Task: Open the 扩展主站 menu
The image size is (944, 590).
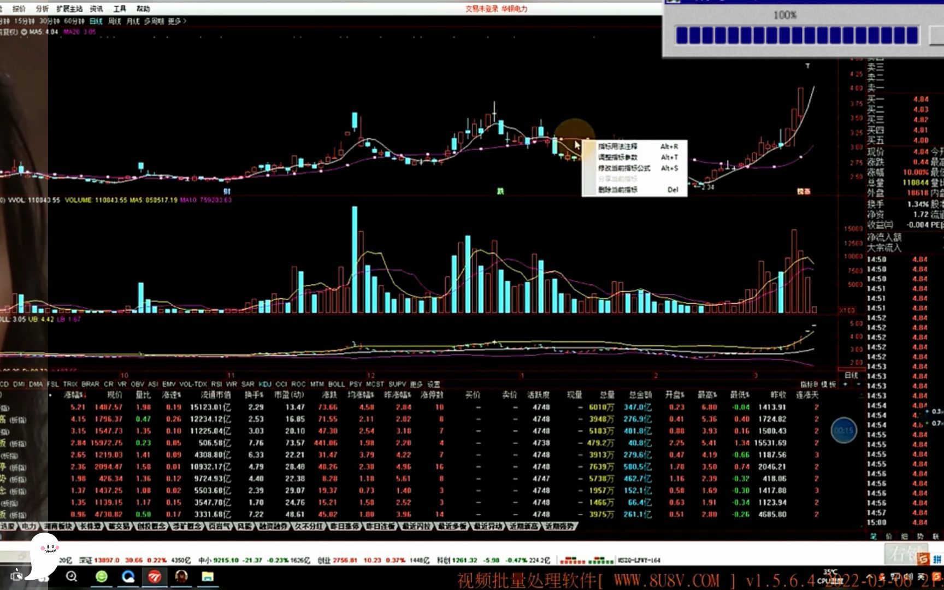Action: tap(70, 9)
